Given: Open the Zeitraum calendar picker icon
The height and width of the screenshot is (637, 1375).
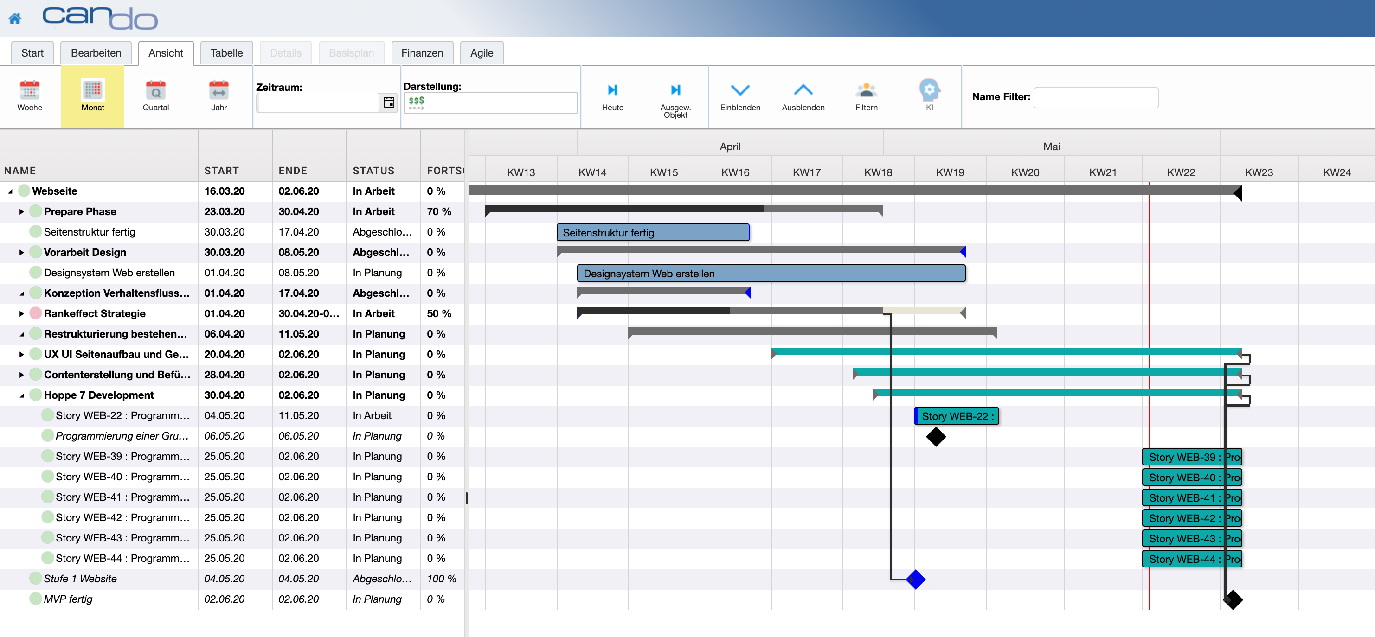Looking at the screenshot, I should pos(389,102).
